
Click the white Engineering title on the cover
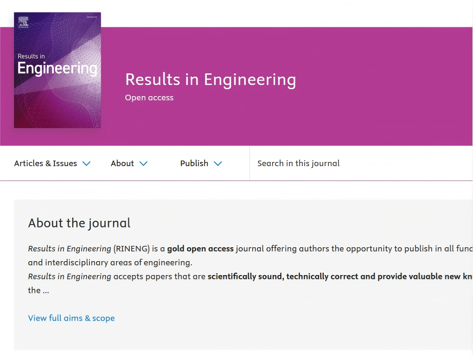[x=58, y=69]
